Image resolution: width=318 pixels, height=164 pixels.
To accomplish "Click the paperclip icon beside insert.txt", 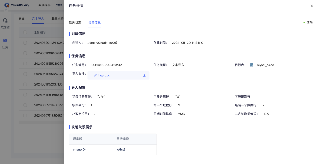I will [x=95, y=76].
